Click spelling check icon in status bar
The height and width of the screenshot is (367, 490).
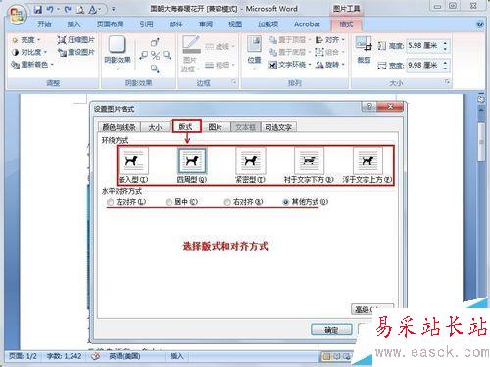96,356
